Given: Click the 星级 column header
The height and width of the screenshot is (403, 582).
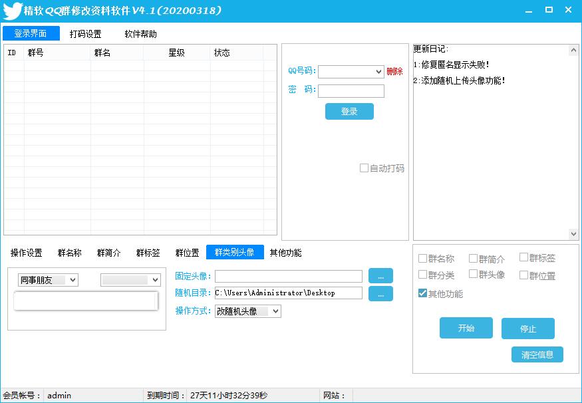Looking at the screenshot, I should pos(177,53).
